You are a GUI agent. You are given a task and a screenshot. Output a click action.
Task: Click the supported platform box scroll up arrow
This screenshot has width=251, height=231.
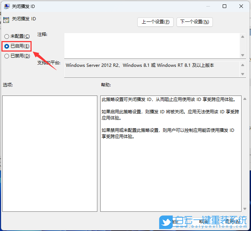(243, 65)
